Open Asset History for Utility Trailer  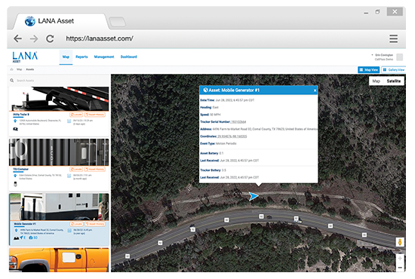pos(95,115)
